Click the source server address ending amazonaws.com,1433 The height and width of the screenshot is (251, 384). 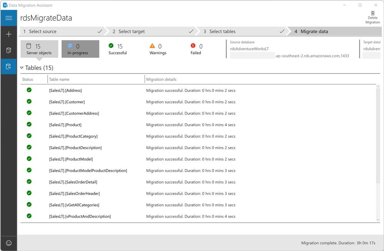[312, 56]
